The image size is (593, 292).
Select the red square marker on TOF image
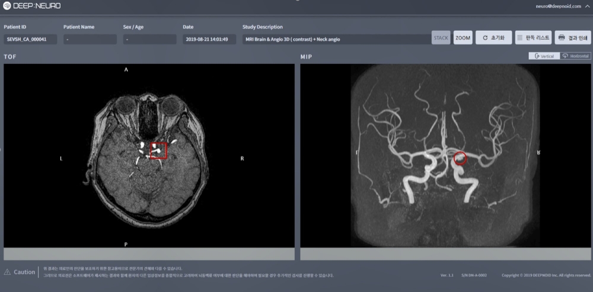point(158,151)
